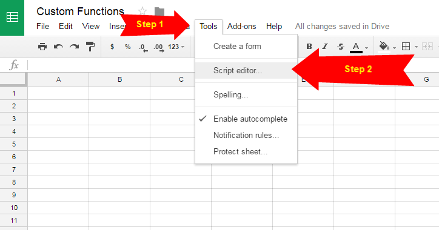Choose Protect sheet...
The width and height of the screenshot is (439, 230).
click(x=246, y=151)
